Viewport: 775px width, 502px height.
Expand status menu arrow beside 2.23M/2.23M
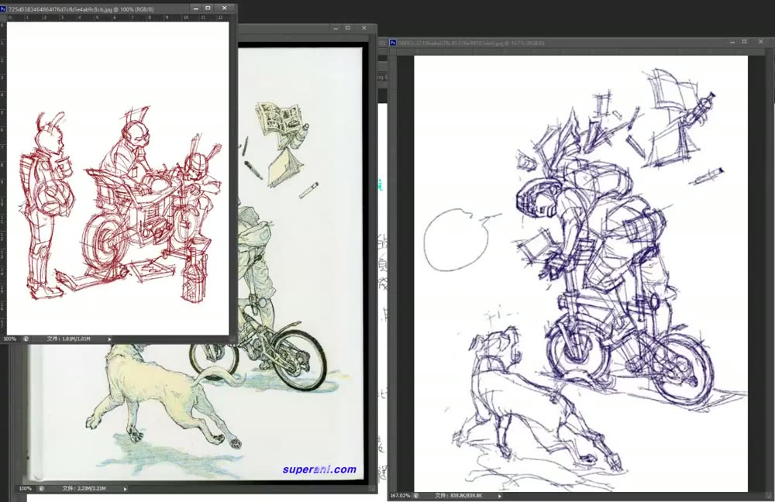[x=125, y=489]
